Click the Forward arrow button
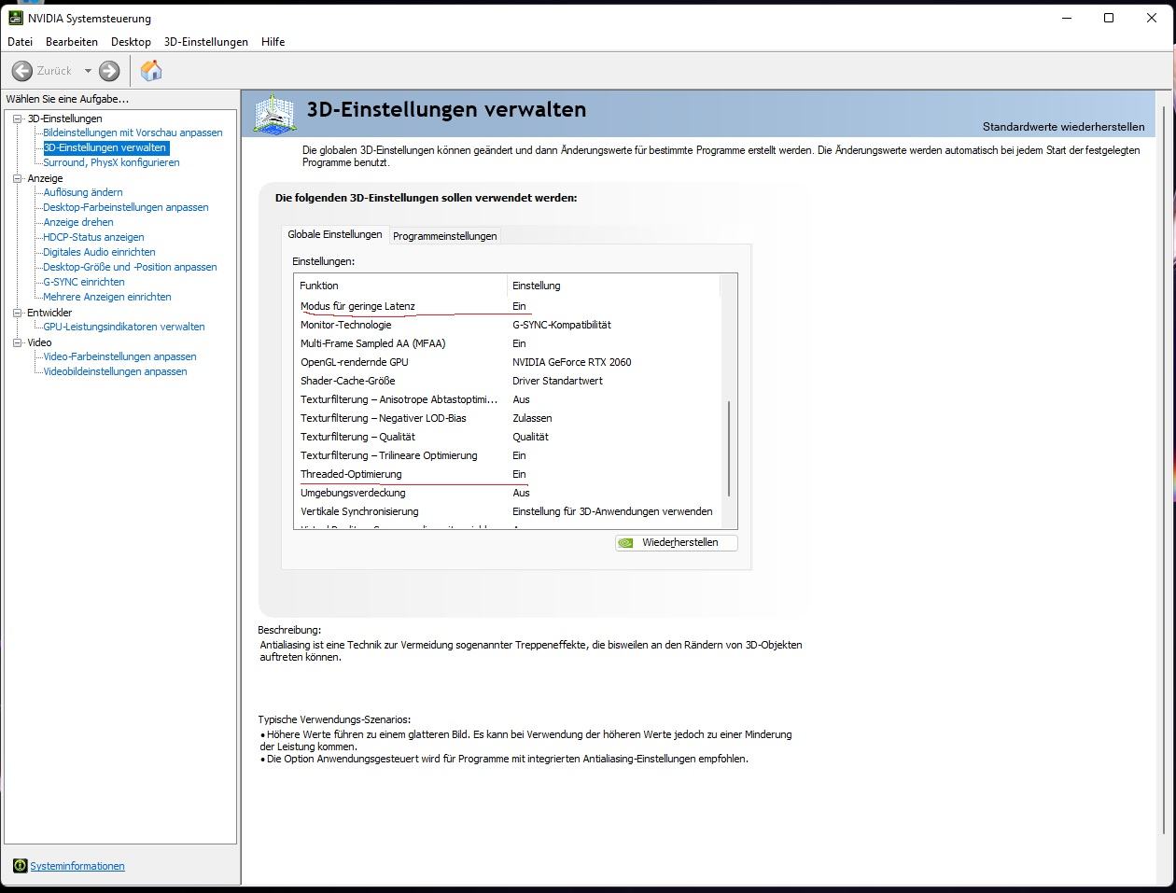 pos(109,71)
